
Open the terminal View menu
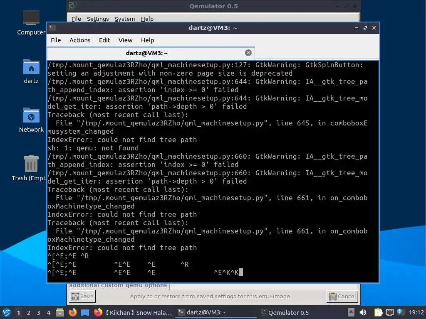(x=125, y=40)
